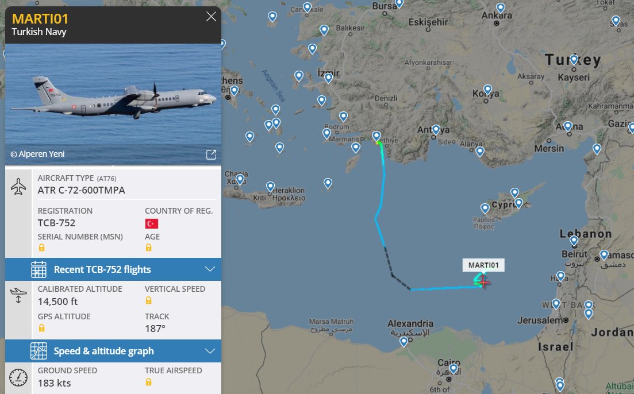
Task: Click the calendar icon for recent flights
Action: coord(39,269)
